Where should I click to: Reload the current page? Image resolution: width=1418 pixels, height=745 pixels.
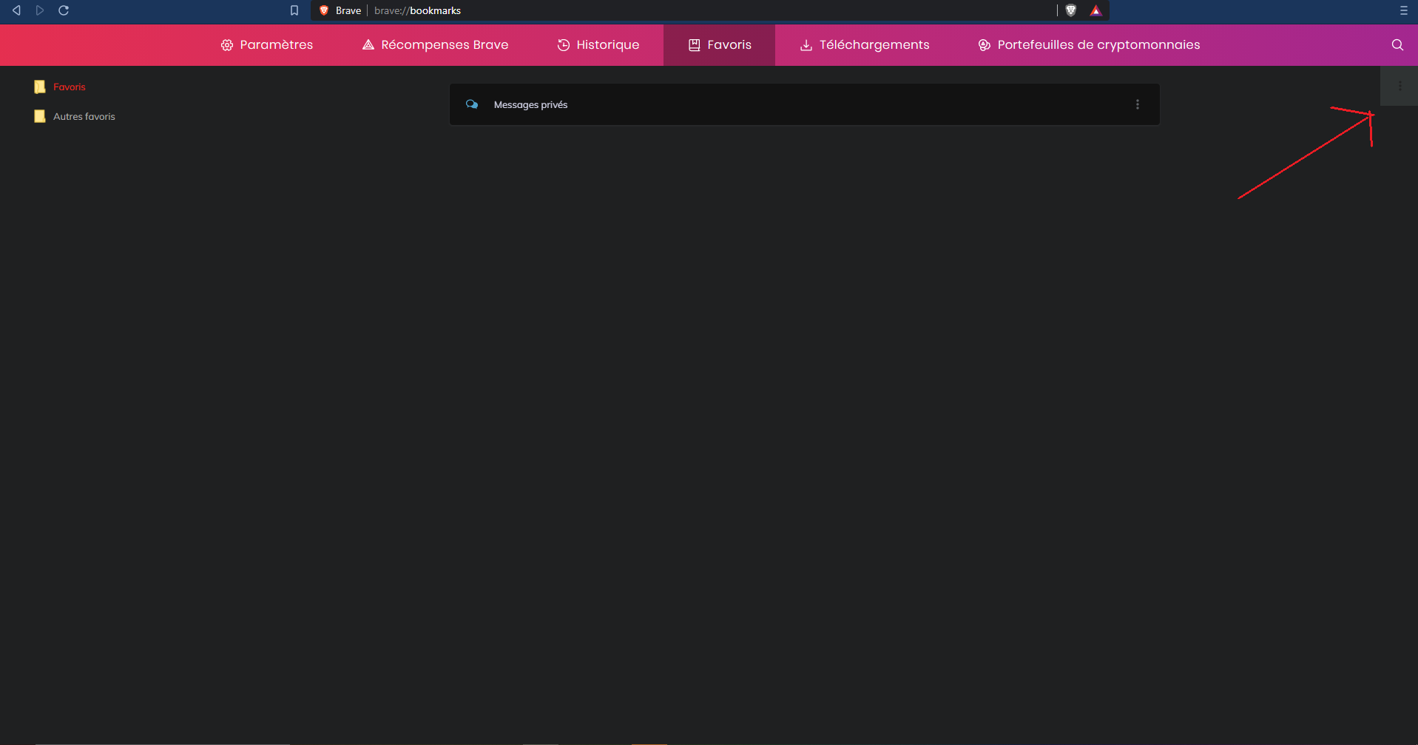tap(64, 10)
